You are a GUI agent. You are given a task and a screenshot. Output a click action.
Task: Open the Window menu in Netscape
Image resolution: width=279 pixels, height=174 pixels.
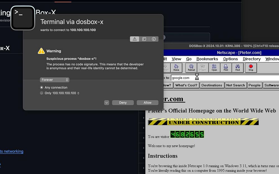click(x=272, y=59)
